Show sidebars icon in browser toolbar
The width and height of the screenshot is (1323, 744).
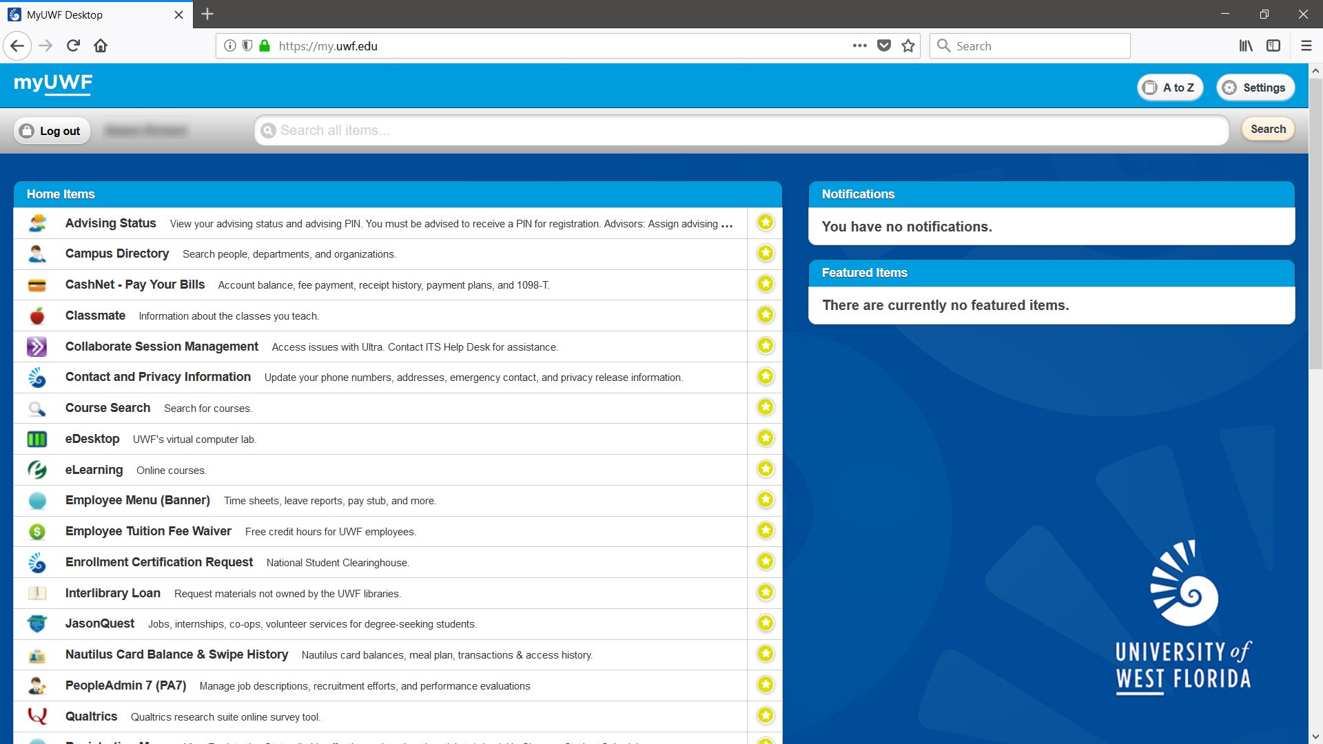1273,45
